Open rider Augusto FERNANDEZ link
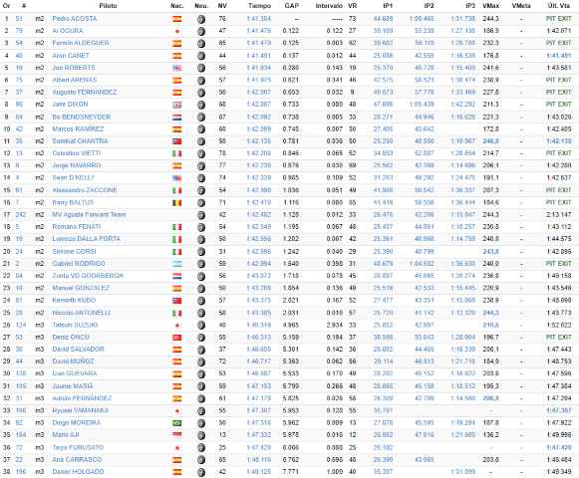Viewport: 579px width, 478px height. (x=84, y=93)
